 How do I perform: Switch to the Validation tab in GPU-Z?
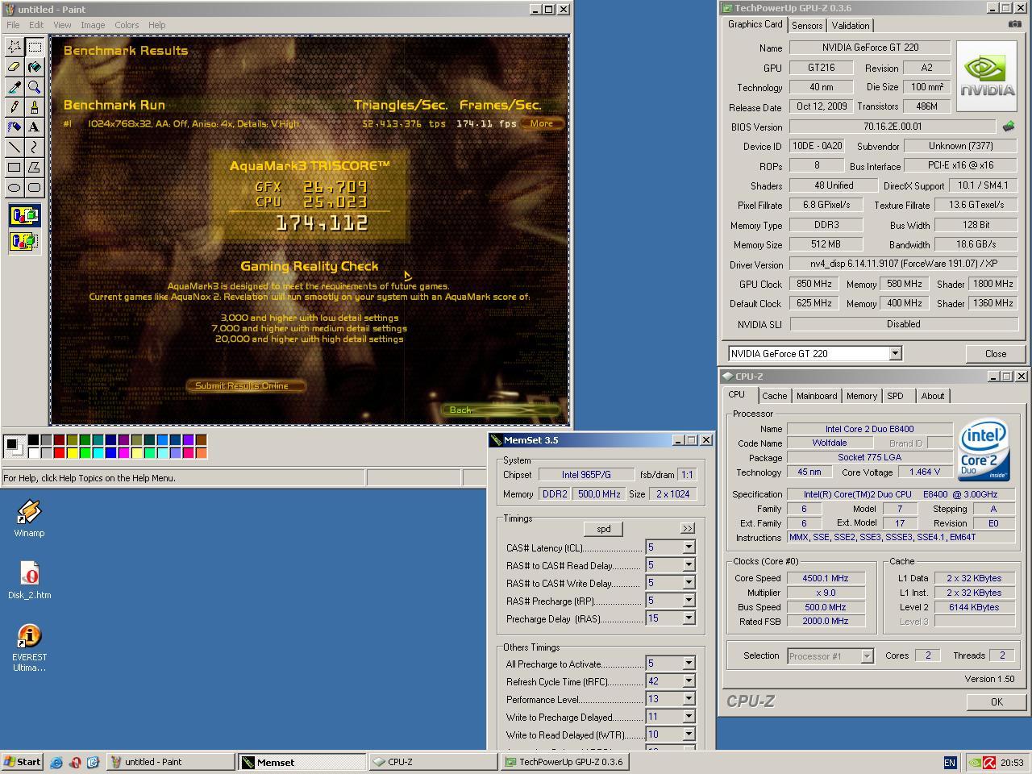tap(851, 26)
